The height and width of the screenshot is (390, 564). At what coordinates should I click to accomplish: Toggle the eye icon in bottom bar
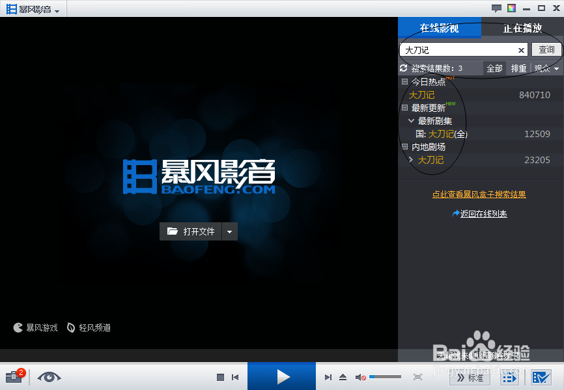[x=49, y=377]
